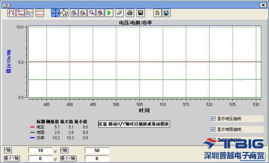The height and width of the screenshot is (163, 269).
Task: Click the 时间 X-axis title
Action: [144, 110]
